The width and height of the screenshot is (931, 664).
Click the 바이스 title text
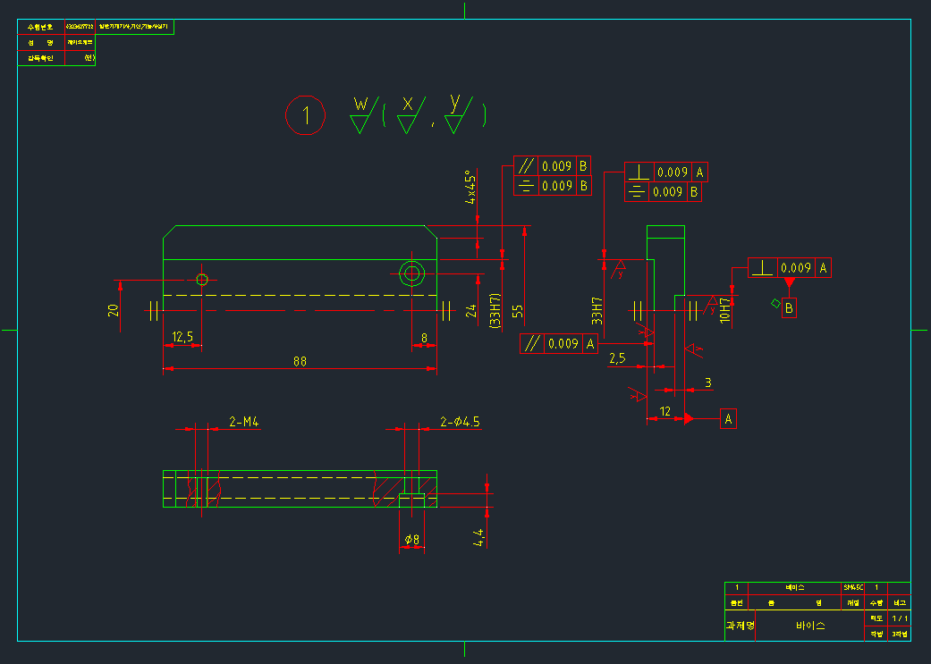810,626
